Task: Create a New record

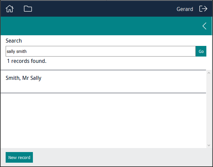Action: [x=19, y=157]
